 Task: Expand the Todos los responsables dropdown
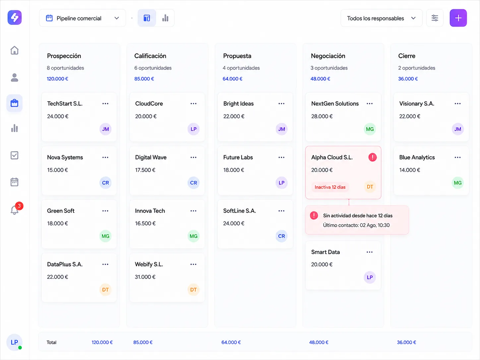pyautogui.click(x=381, y=18)
